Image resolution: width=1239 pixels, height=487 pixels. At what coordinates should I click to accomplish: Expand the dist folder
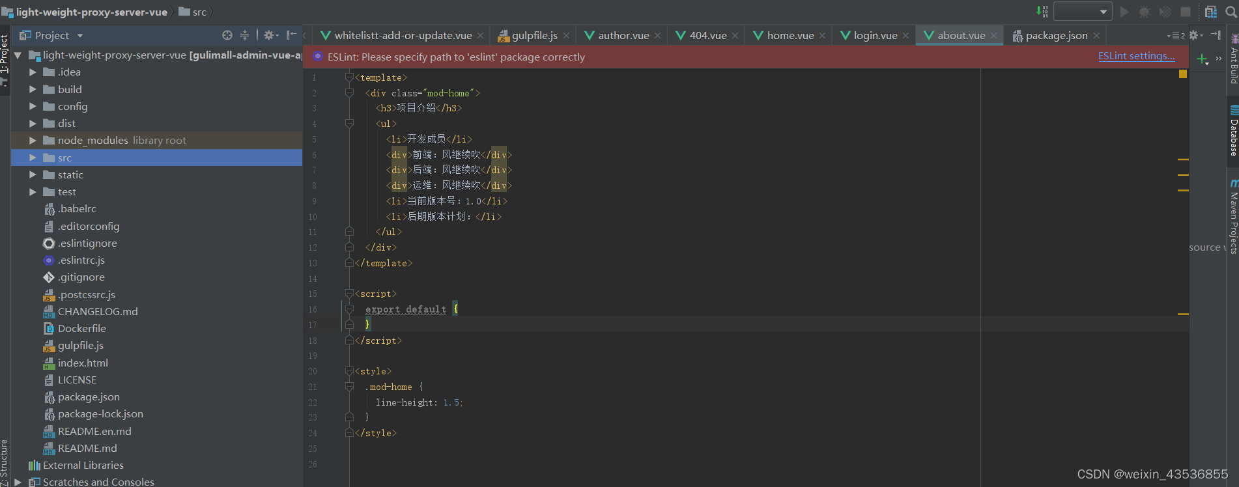click(33, 123)
